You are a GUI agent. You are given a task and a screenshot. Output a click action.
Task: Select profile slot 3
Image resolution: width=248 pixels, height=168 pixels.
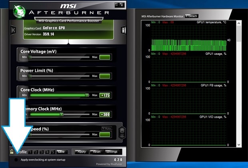(42, 152)
